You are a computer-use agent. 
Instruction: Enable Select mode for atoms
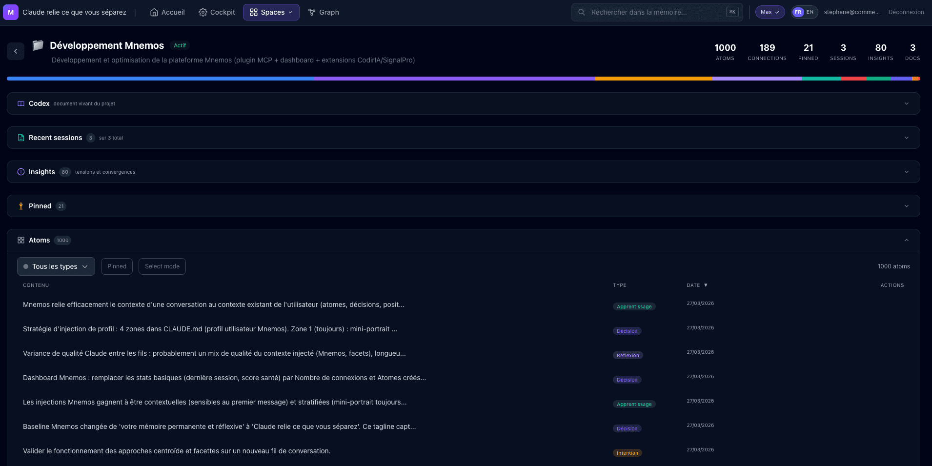162,266
